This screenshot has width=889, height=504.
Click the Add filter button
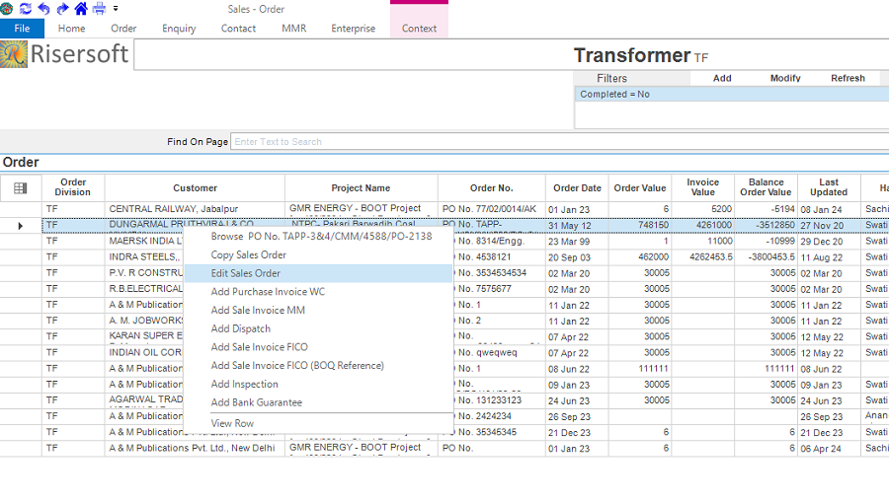tap(722, 78)
